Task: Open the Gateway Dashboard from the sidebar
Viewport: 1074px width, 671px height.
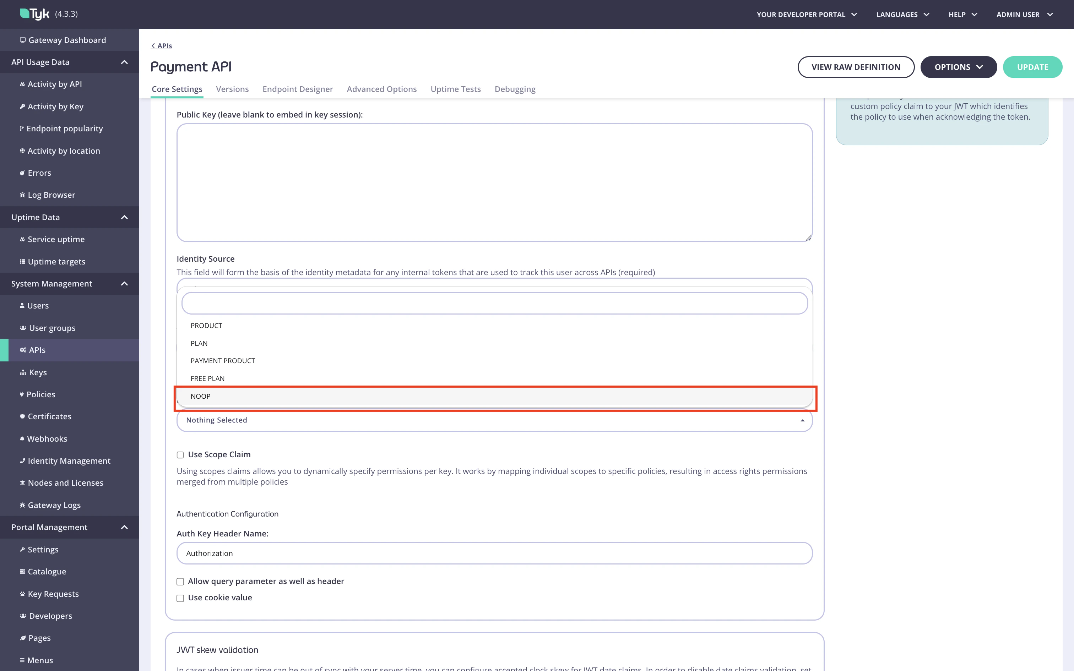Action: pos(67,40)
